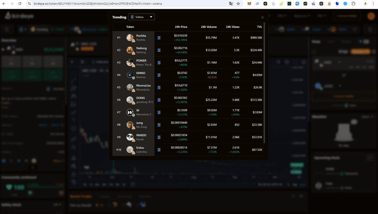The height and width of the screenshot is (214, 378).
Task: View site information icon in address bar
Action: (x=29, y=4)
